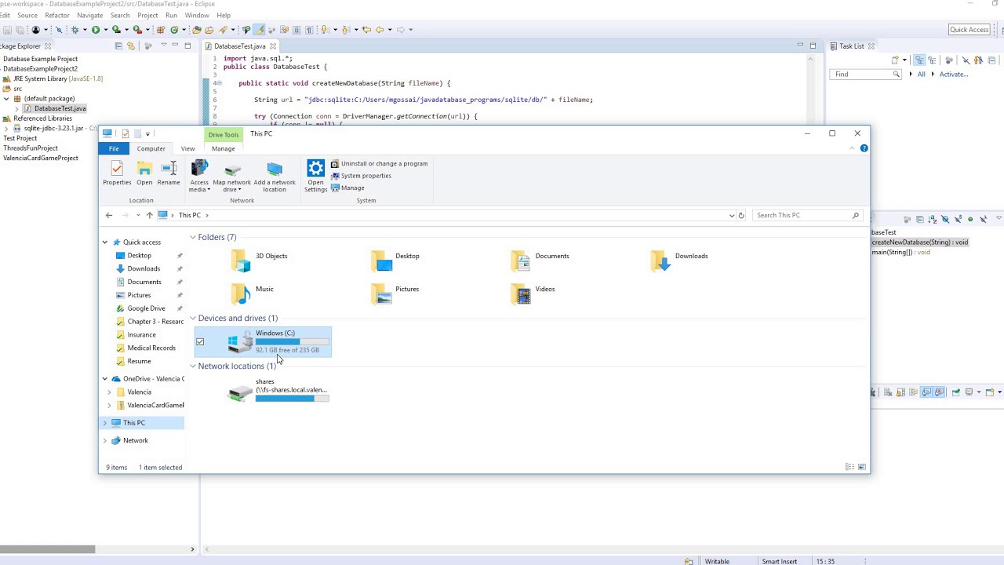Select the 3D Objects folder
The image size is (1004, 565).
(x=260, y=260)
